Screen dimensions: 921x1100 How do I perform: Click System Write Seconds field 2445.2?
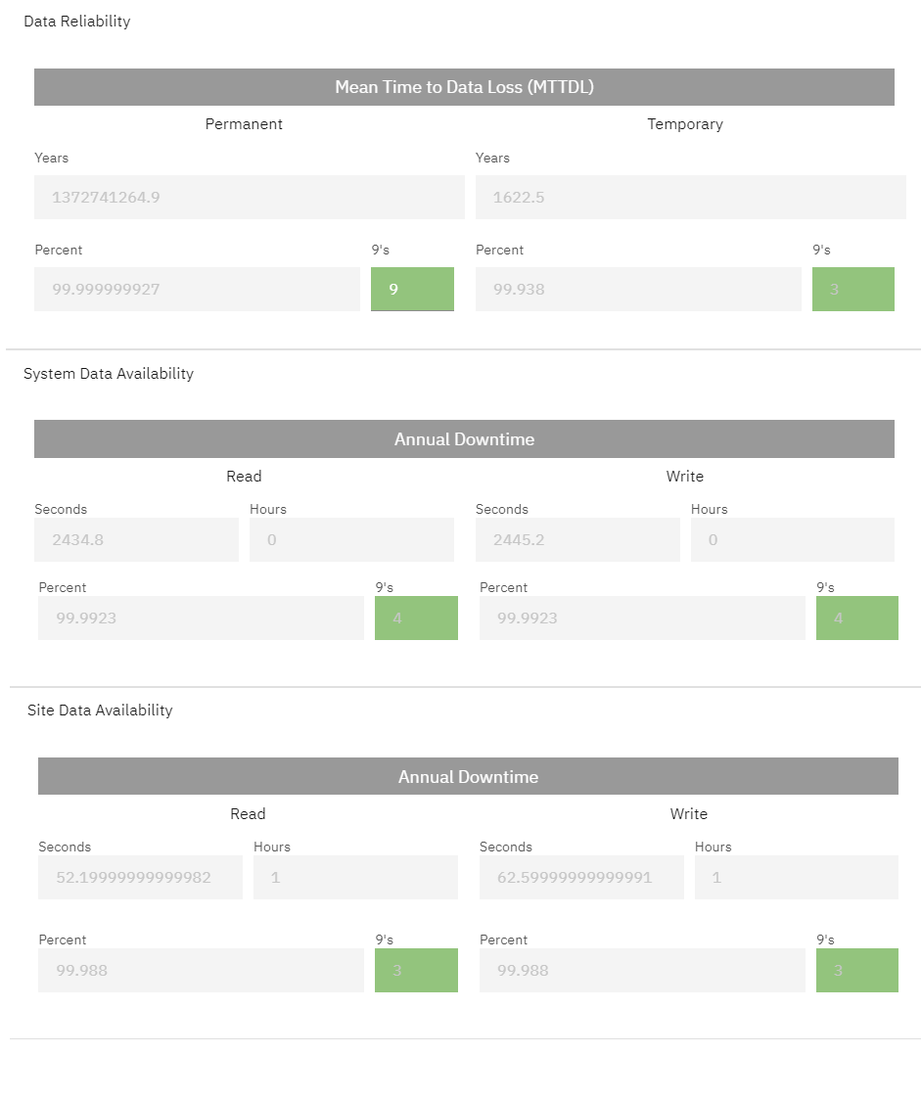coord(577,539)
